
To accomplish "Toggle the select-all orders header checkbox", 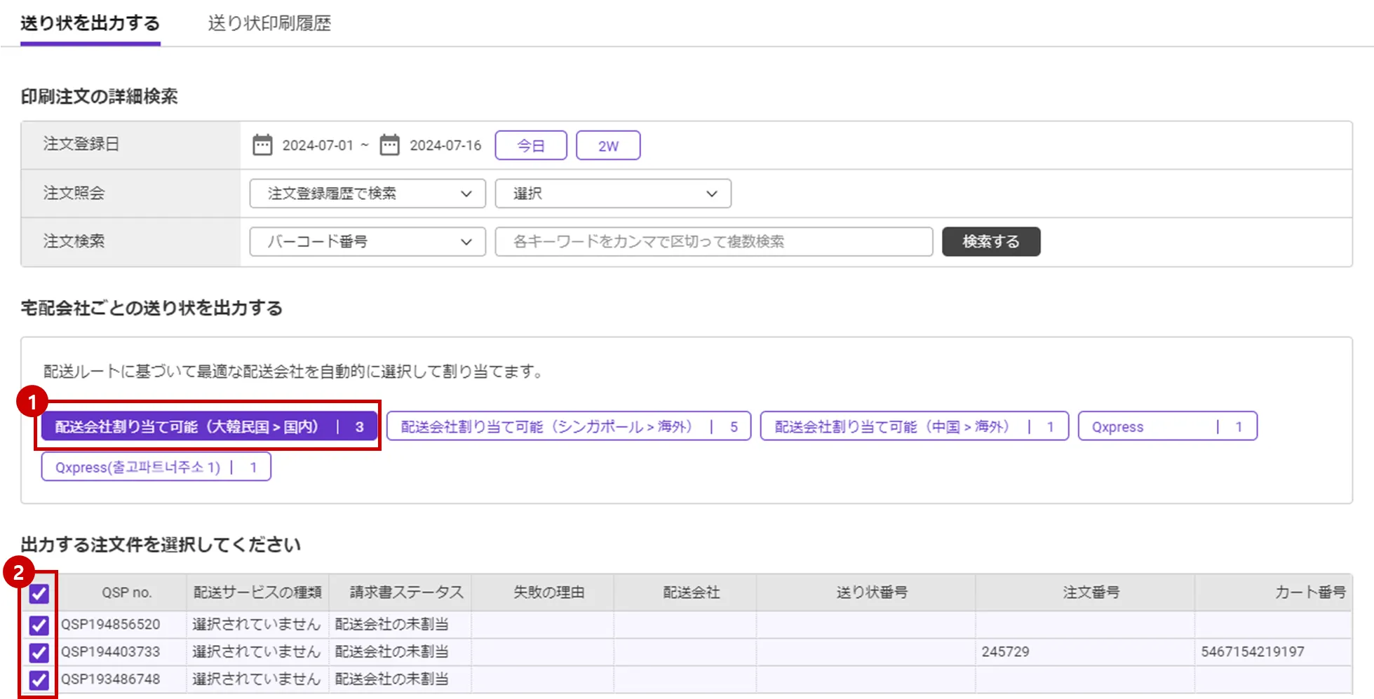I will 39,594.
